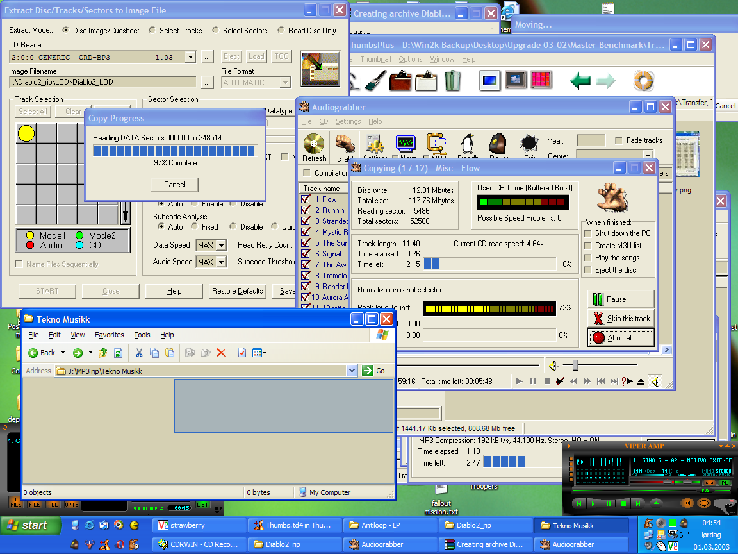Open the Options menu in ThumbsPlus
The width and height of the screenshot is (738, 554).
[x=411, y=59]
